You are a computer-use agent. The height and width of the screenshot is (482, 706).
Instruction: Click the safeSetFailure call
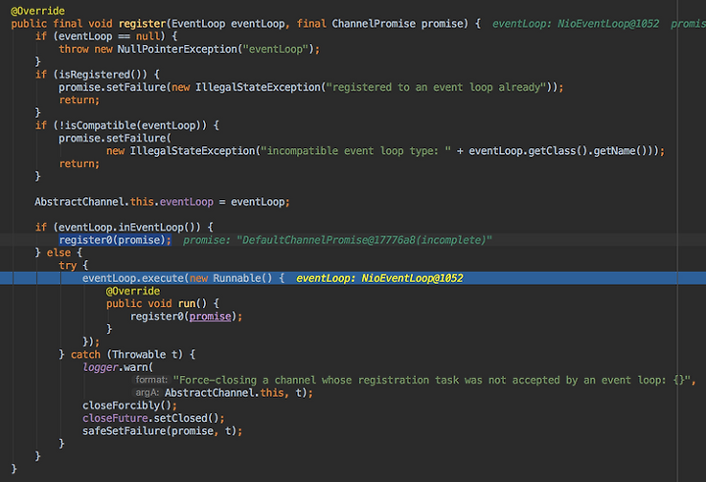click(125, 431)
